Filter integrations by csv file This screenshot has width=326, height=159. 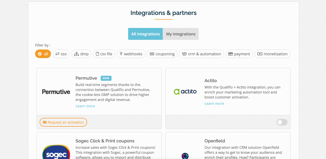point(104,54)
